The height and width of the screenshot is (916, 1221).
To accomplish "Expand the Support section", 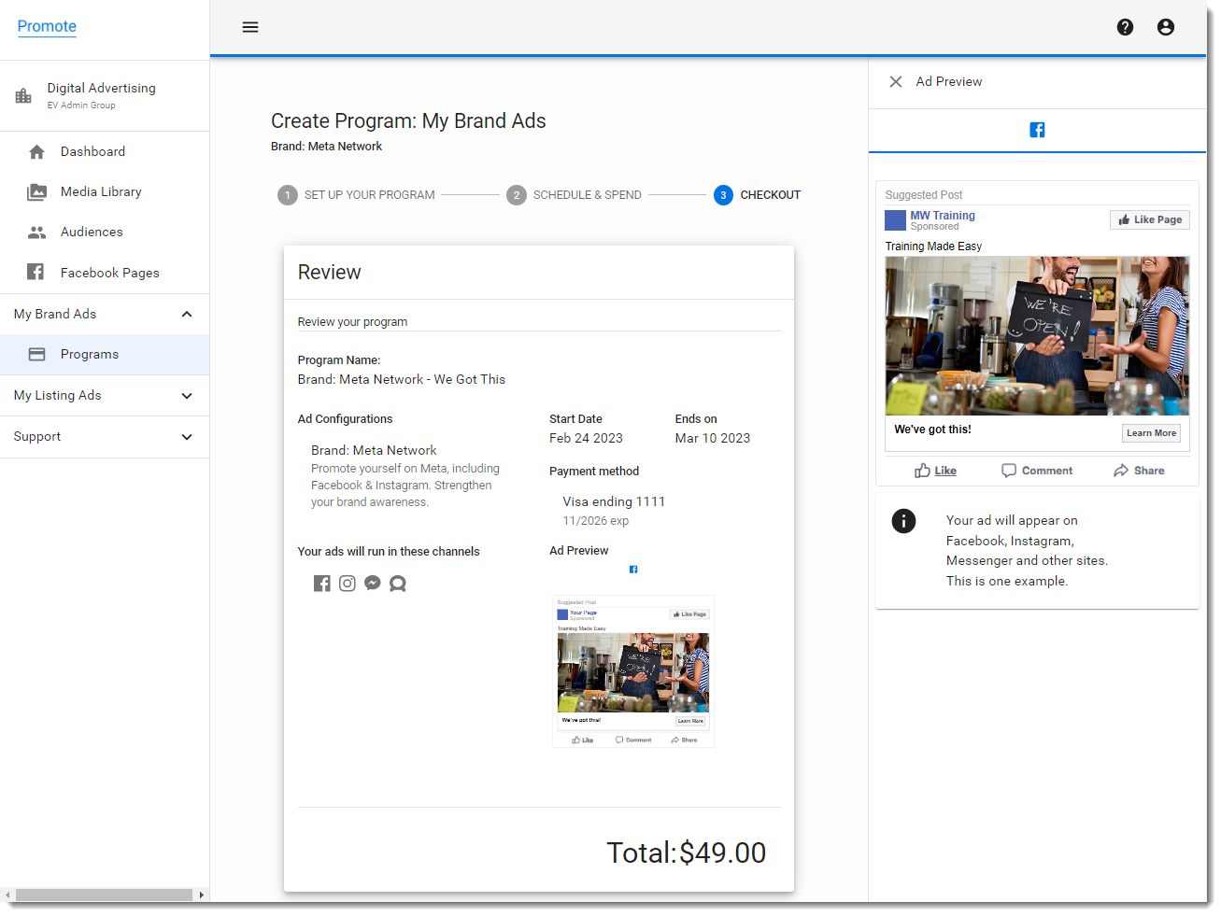I will coord(187,437).
